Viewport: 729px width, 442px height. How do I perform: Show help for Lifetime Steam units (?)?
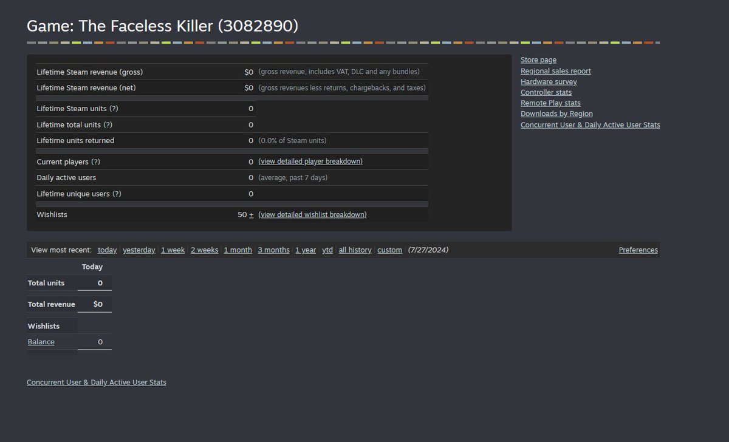114,109
